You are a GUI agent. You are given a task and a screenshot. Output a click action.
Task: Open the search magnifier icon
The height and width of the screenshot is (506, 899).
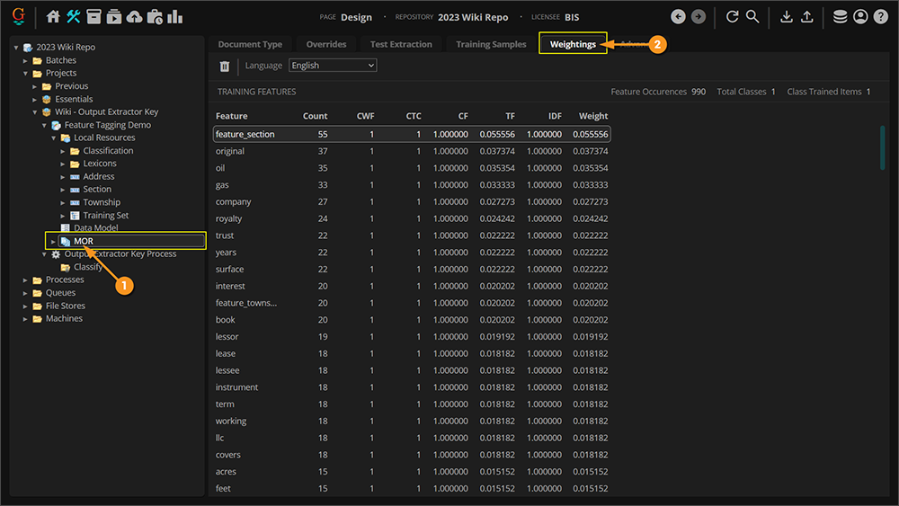(752, 17)
